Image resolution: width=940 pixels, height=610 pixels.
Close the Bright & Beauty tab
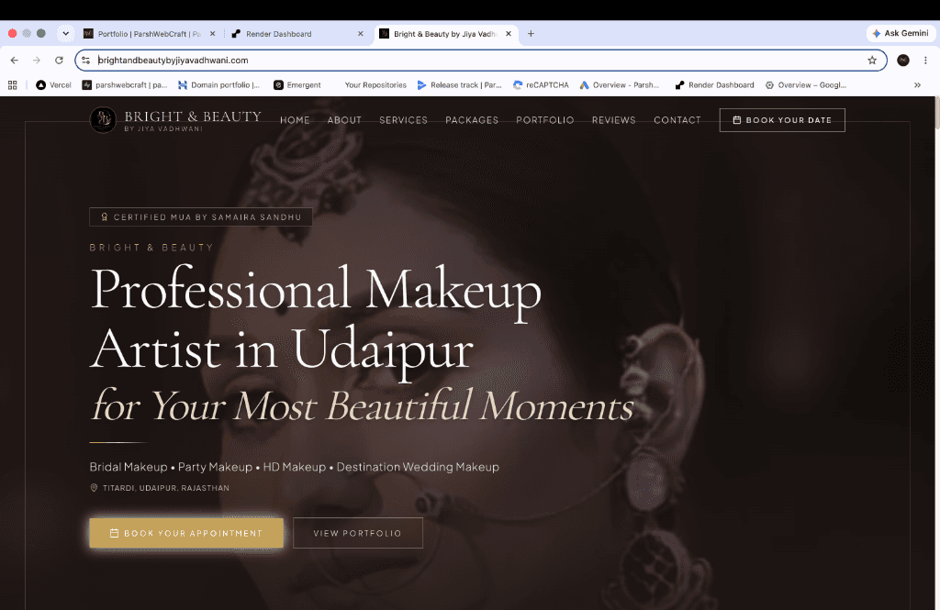click(x=509, y=34)
